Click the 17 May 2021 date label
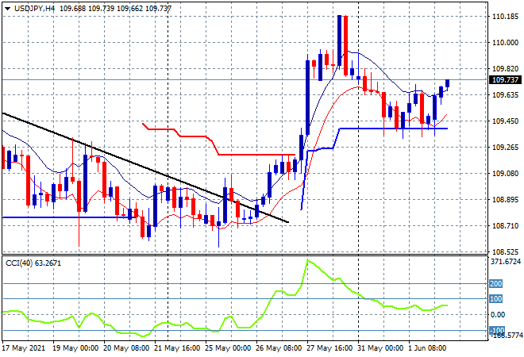Image resolution: width=524 pixels, height=357 pixels. (23, 348)
